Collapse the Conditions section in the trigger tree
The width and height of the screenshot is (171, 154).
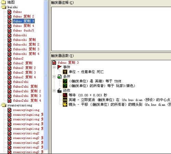pos(54,77)
